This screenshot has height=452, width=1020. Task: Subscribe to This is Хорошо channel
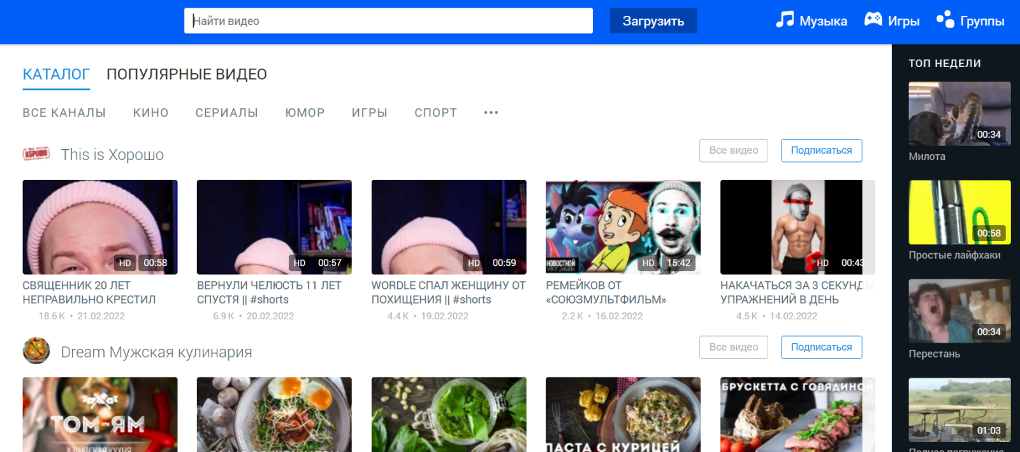820,150
